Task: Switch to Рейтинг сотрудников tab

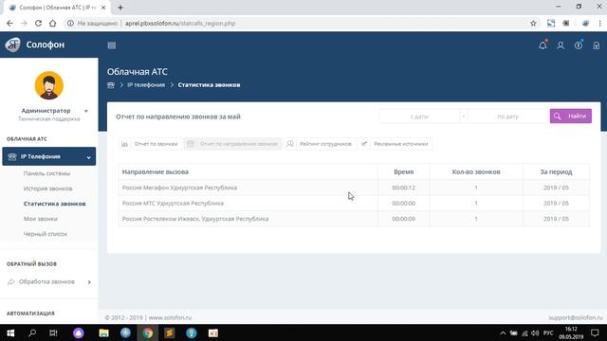Action: (x=320, y=144)
